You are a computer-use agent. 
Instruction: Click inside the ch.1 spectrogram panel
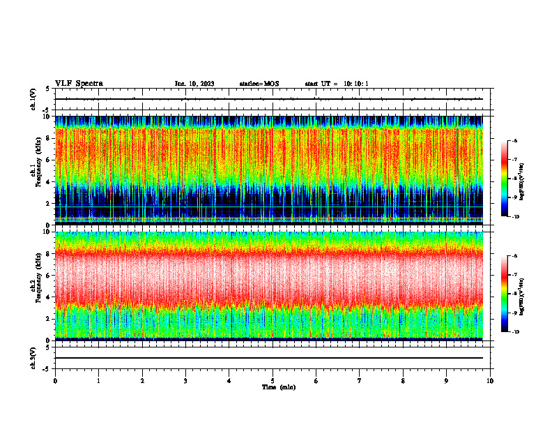[269, 170]
